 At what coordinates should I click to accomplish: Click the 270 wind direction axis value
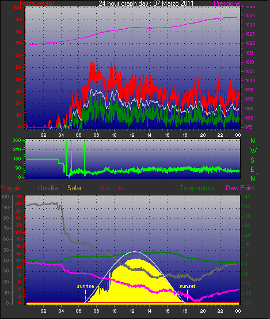point(17,150)
